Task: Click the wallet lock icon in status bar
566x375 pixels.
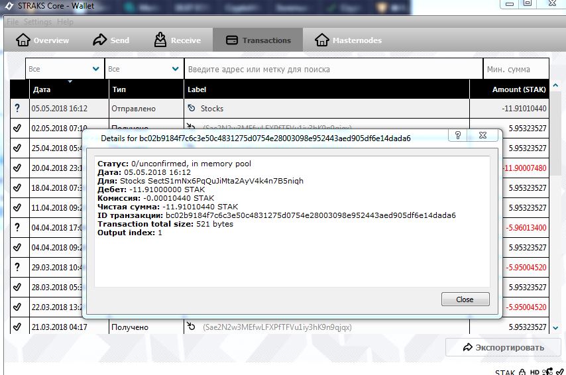Action: click(522, 372)
